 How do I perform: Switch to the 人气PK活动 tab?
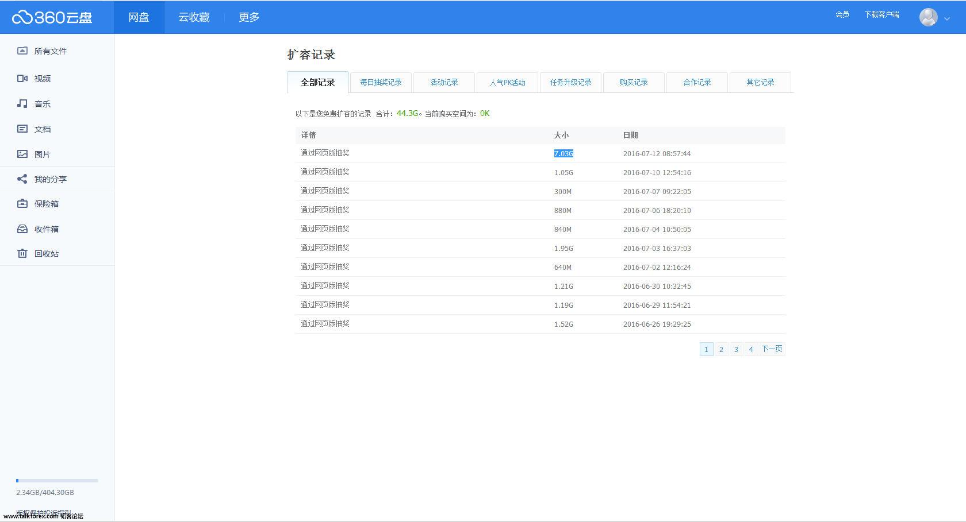point(507,82)
